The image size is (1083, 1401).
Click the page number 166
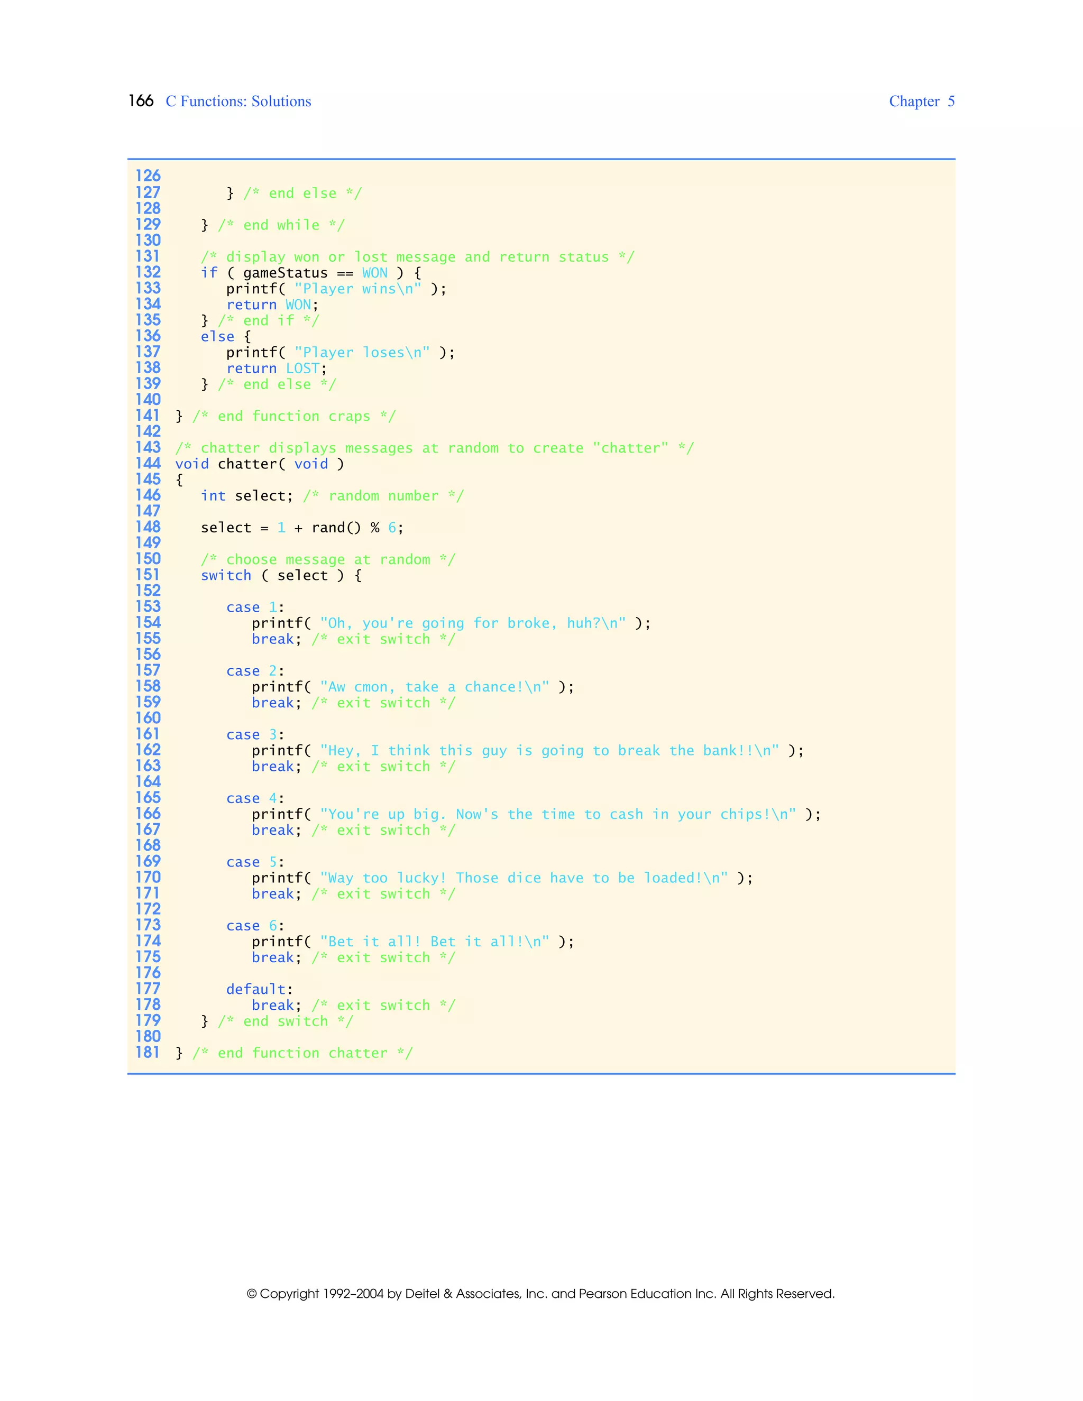[x=141, y=100]
